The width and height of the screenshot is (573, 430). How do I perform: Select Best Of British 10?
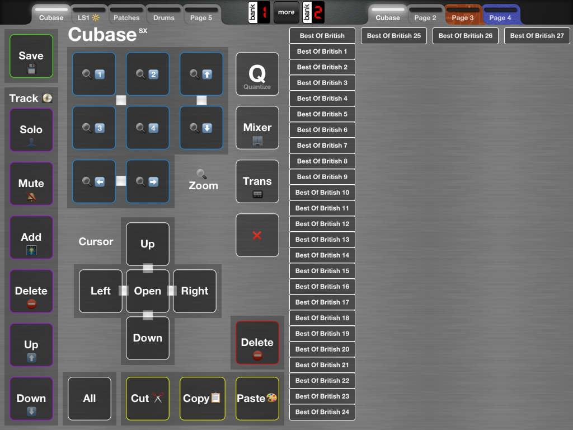click(x=322, y=193)
